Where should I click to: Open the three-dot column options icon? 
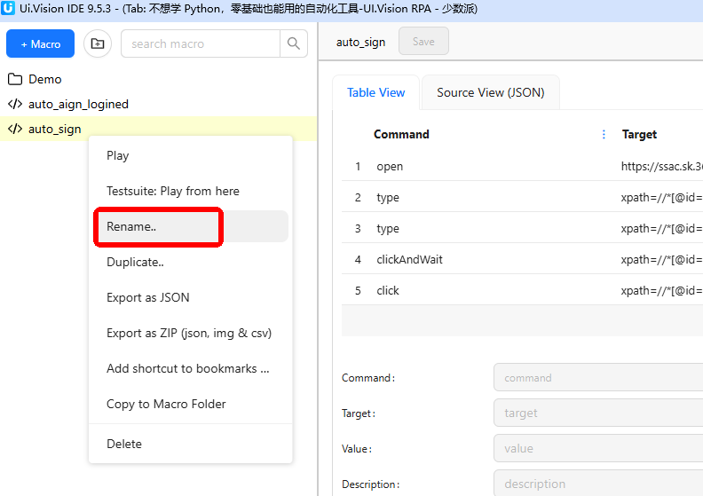click(604, 134)
